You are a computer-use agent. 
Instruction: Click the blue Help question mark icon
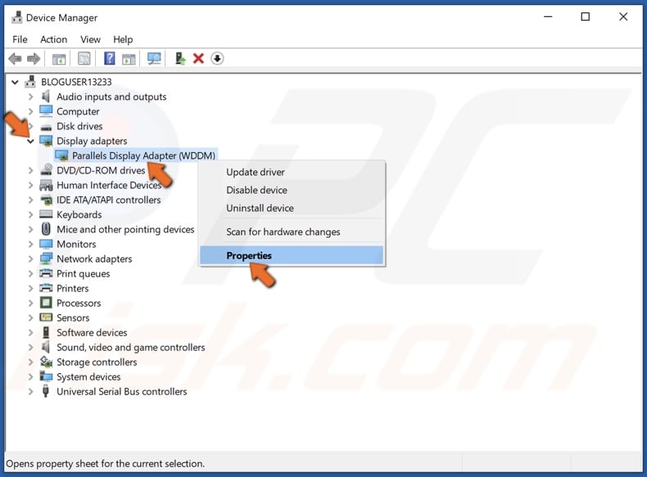tap(110, 58)
